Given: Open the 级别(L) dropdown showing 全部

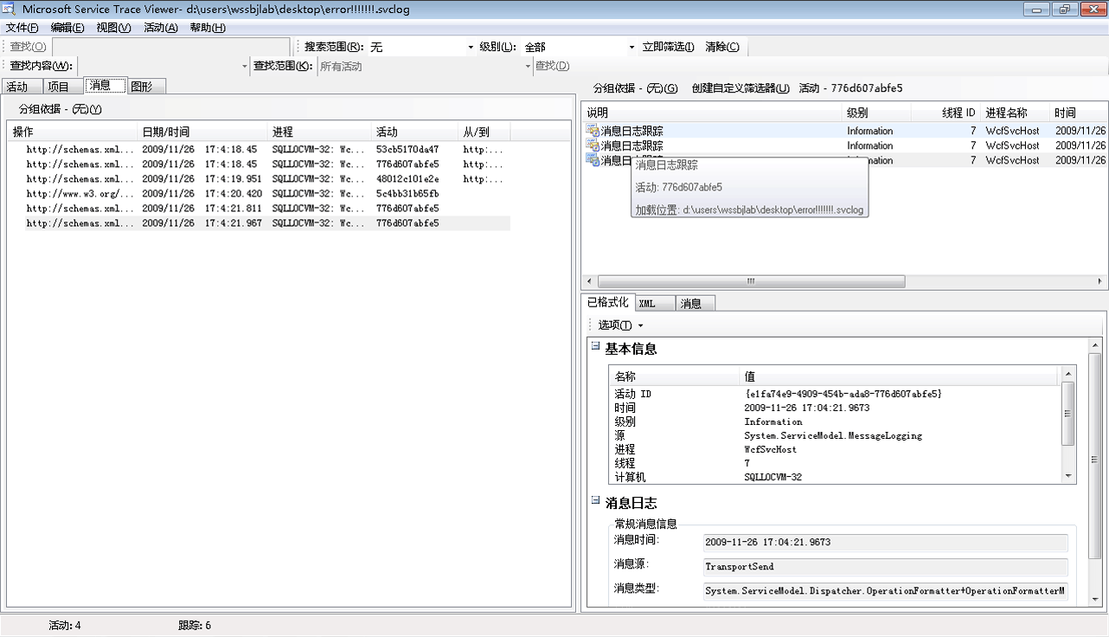Looking at the screenshot, I should (632, 47).
